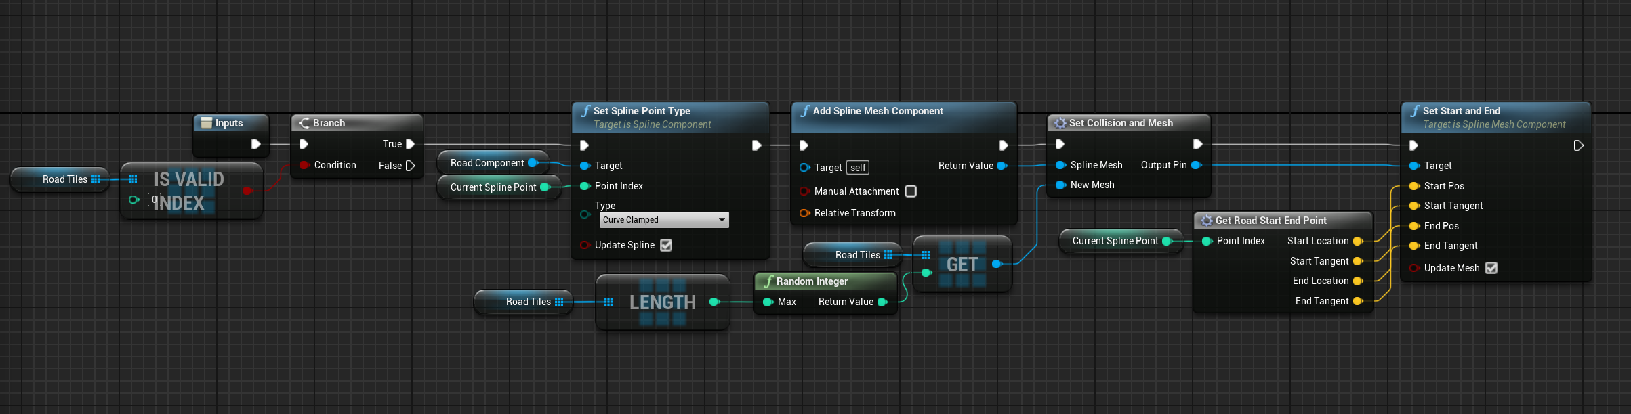Select the Current Spline Point node near Get Road Start End Point
1631x414 pixels.
click(x=1121, y=241)
